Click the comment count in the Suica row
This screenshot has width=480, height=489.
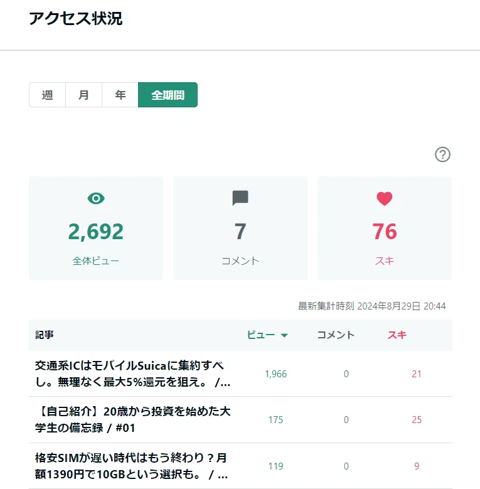(346, 373)
